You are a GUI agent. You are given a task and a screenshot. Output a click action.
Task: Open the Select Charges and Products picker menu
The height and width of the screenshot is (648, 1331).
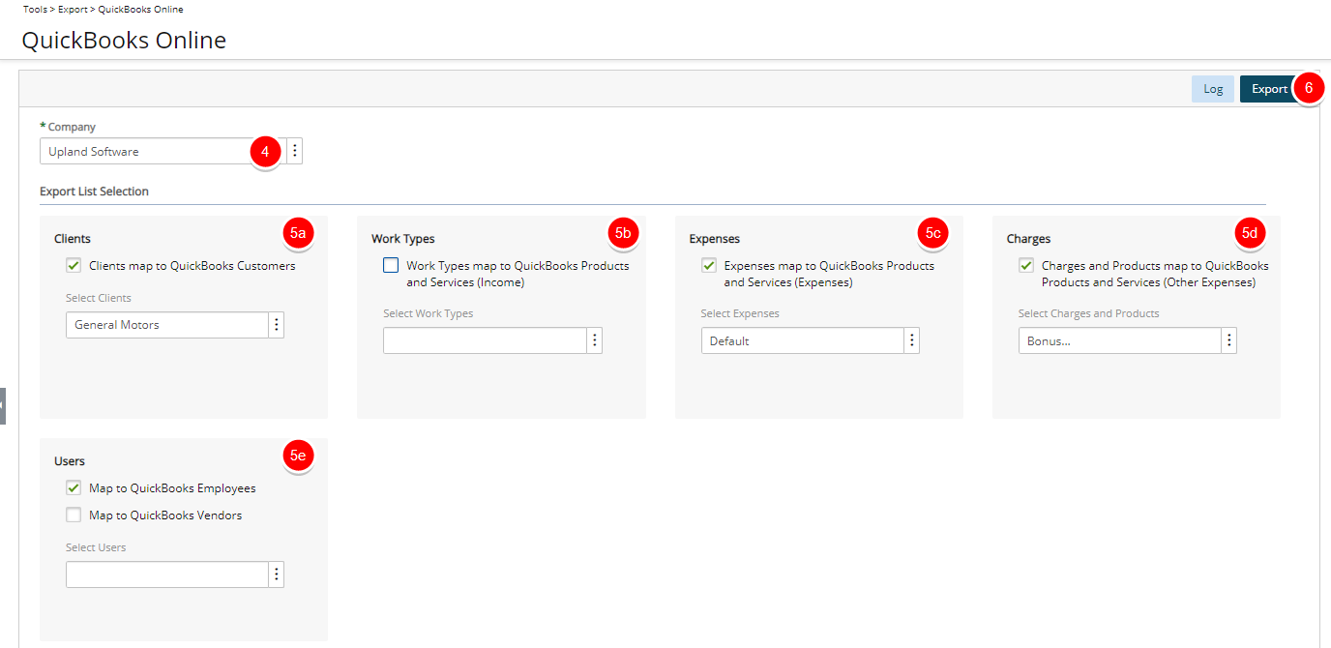click(1228, 340)
